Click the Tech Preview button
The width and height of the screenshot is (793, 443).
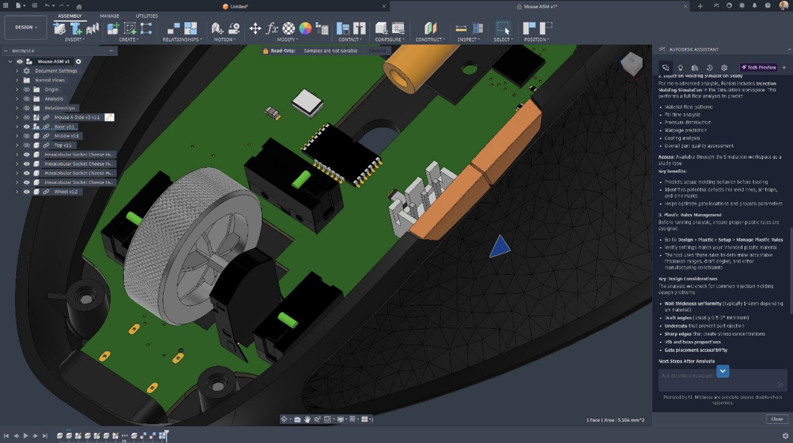pyautogui.click(x=759, y=68)
